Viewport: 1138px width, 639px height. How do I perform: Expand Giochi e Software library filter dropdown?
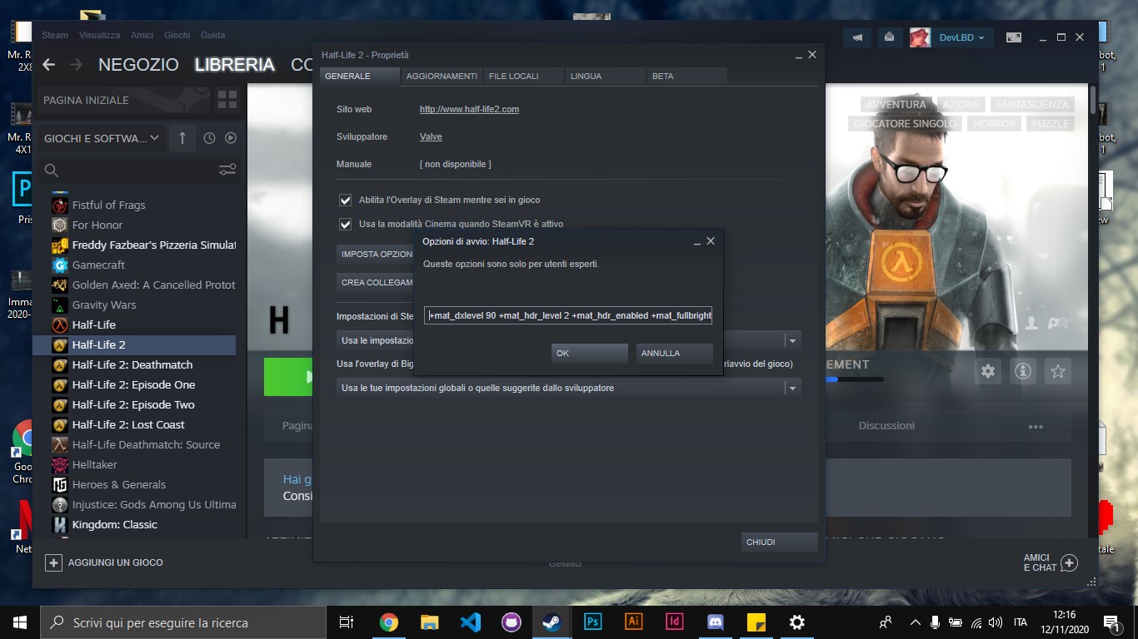[102, 138]
